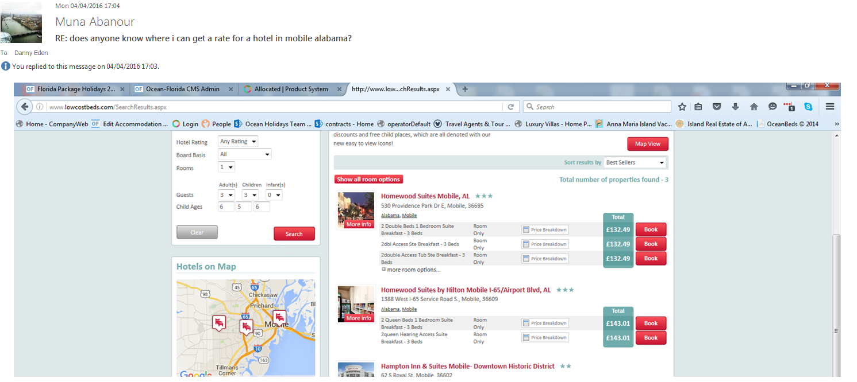The width and height of the screenshot is (857, 382).
Task: Close the Florida Package Holidays tab
Action: [x=122, y=89]
